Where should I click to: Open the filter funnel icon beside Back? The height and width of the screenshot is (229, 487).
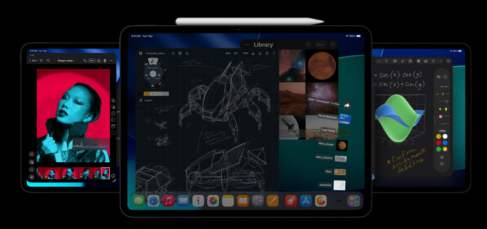pyautogui.click(x=41, y=61)
